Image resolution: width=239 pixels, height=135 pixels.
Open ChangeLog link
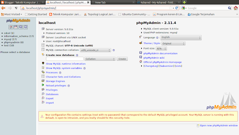[x=151, y=66]
